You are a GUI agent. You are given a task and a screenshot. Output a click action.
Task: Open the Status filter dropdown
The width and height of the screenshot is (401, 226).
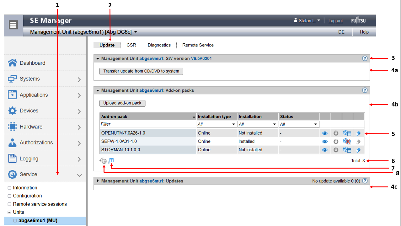point(299,124)
